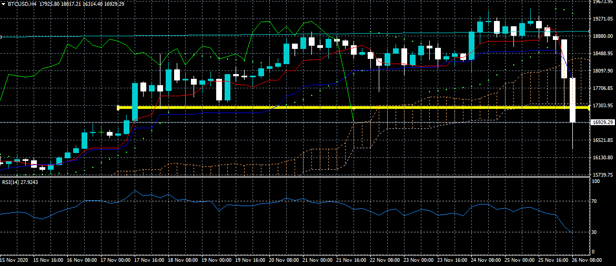Click the RSI scale level 30
Screen dimensions: 616x266
point(595,232)
